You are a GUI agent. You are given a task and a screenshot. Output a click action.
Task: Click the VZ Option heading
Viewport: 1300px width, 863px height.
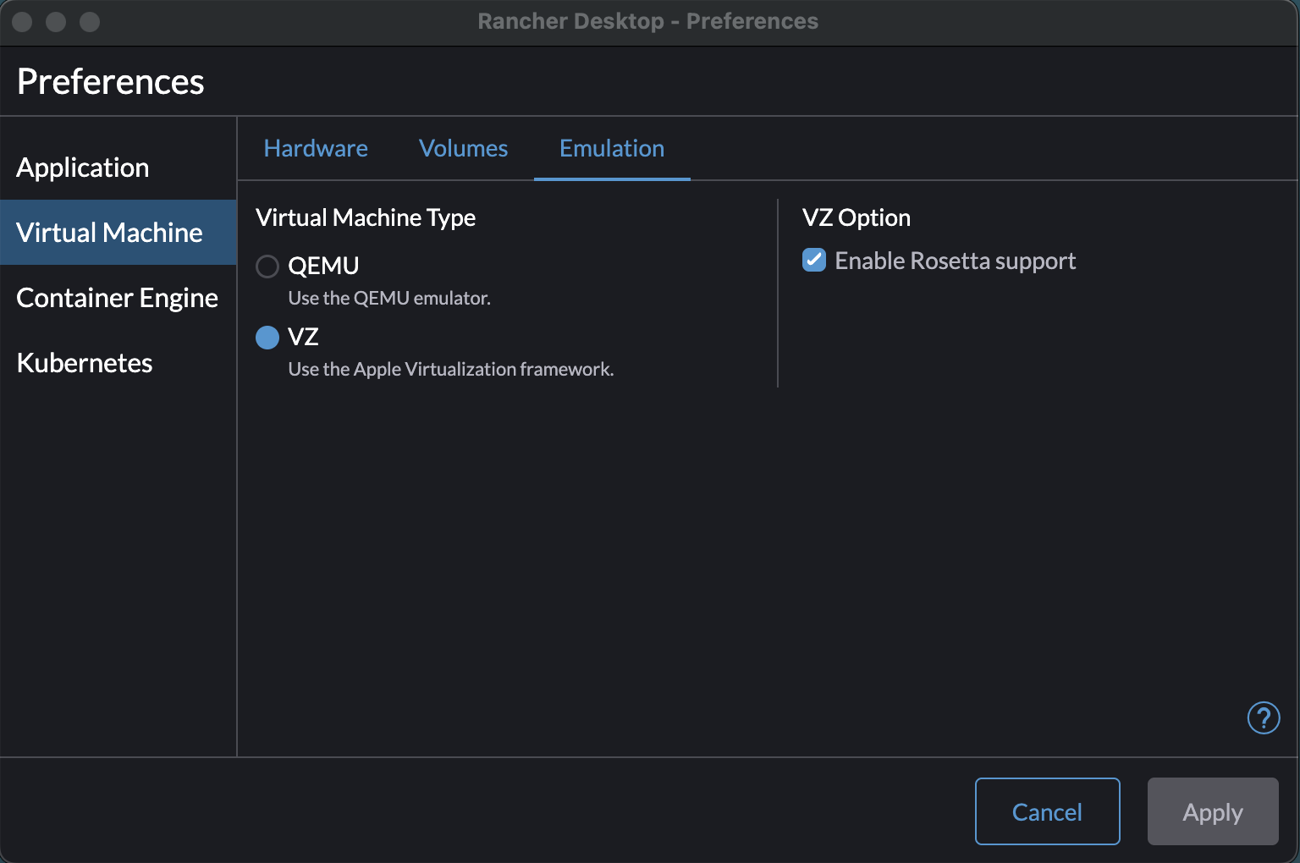click(856, 217)
